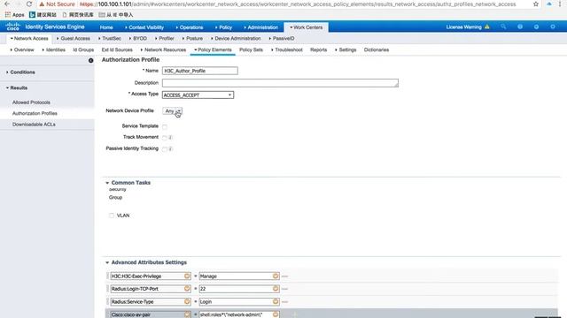Open Network Device Profile Any dropdown
Viewport: 567px width, 318px height.
click(x=172, y=111)
